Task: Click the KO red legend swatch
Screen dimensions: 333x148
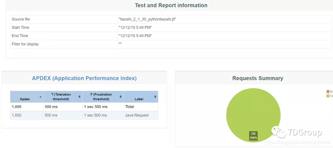Action: click(328, 92)
